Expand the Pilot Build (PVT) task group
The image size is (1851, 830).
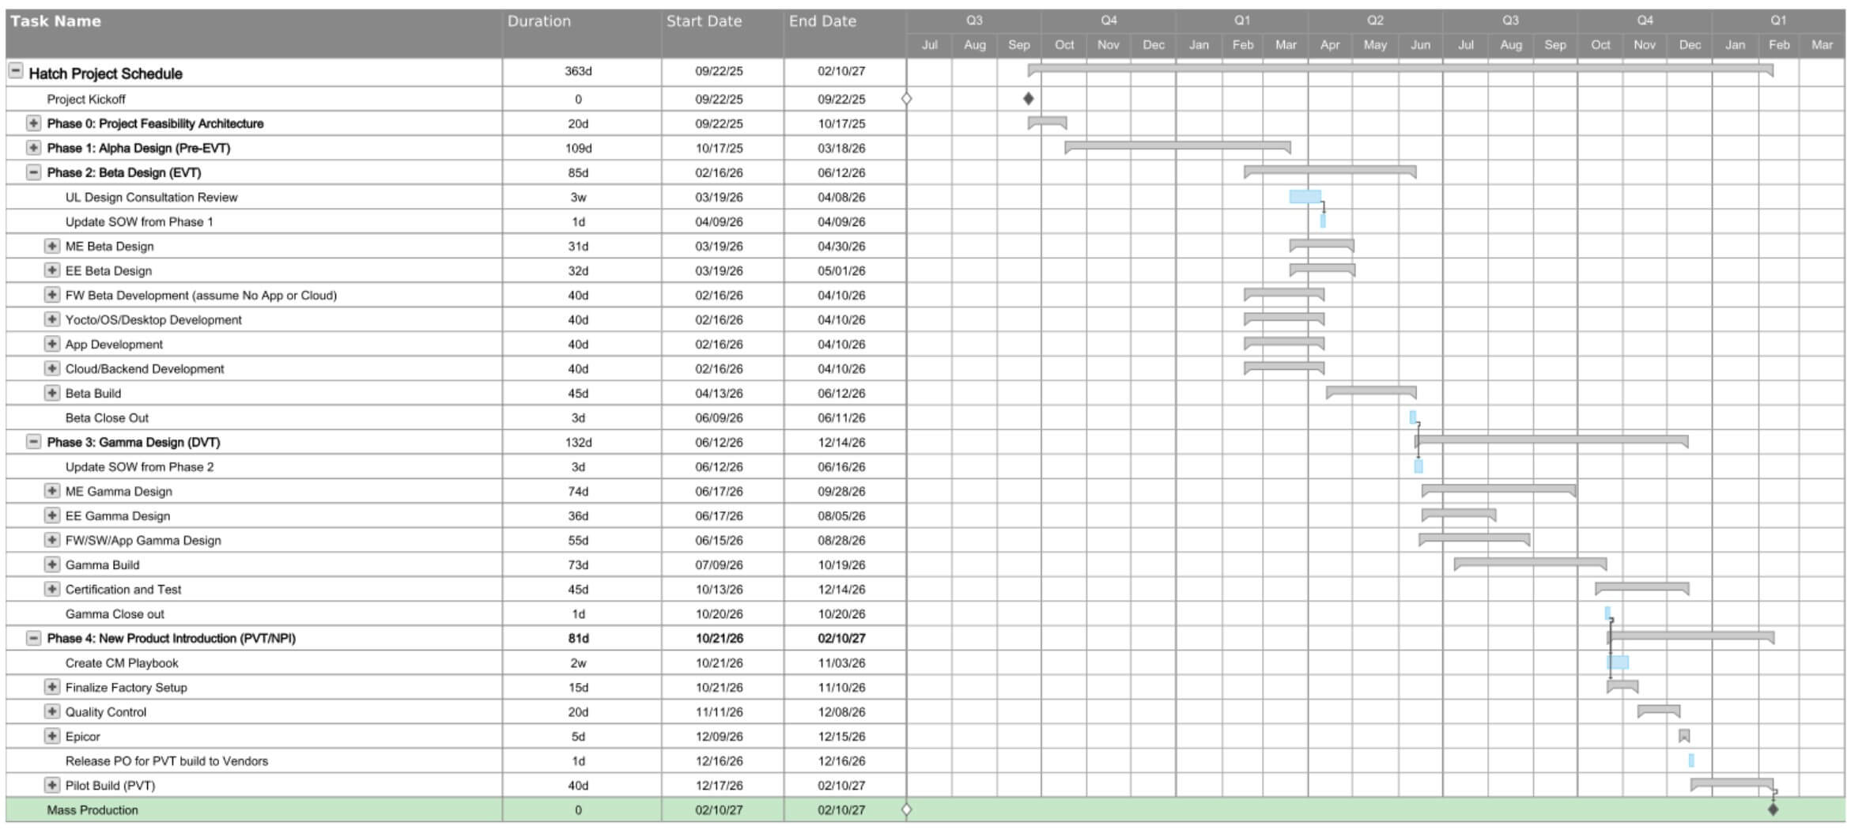[x=53, y=786]
